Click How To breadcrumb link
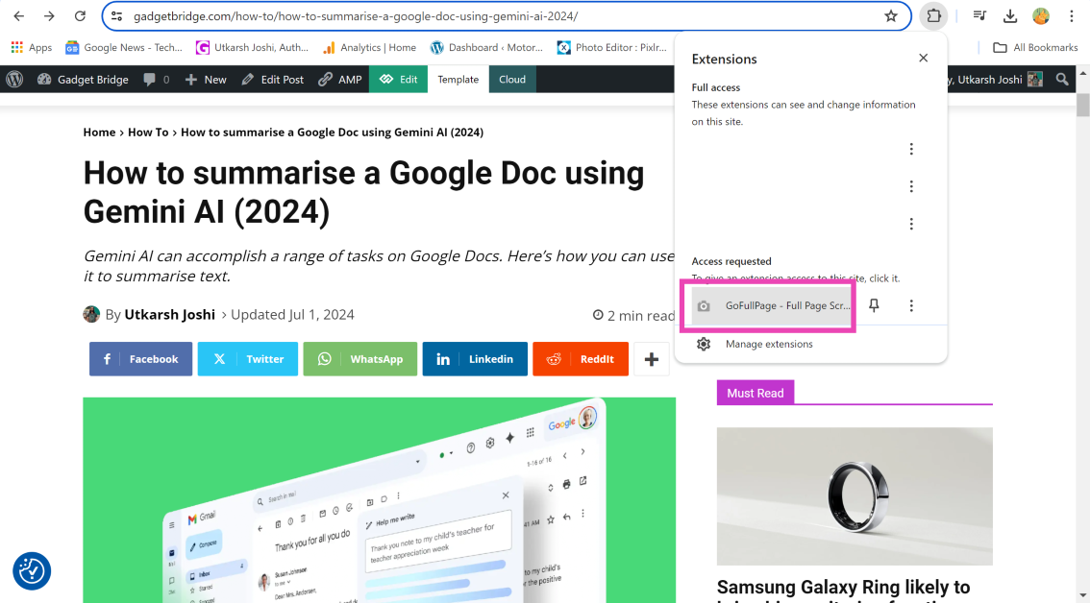1090x603 pixels. 148,132
